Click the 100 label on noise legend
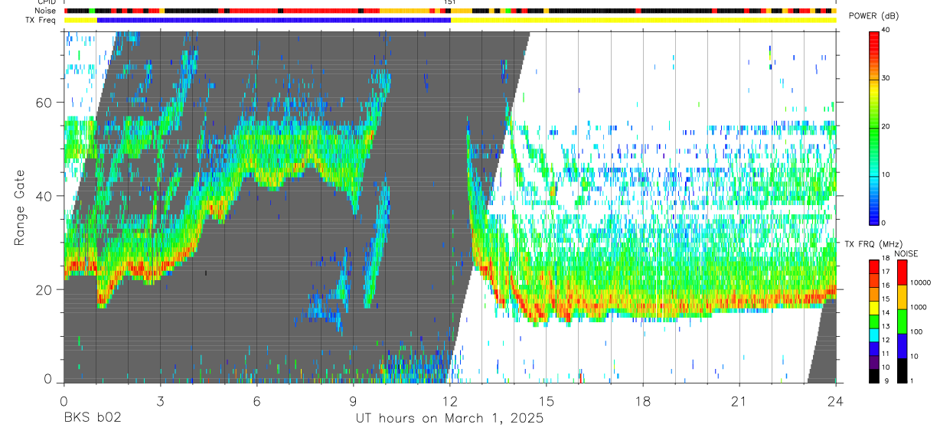The image size is (940, 434). click(918, 331)
